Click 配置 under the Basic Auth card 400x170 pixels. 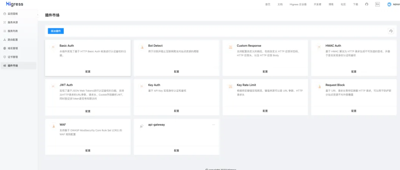coord(88,71)
